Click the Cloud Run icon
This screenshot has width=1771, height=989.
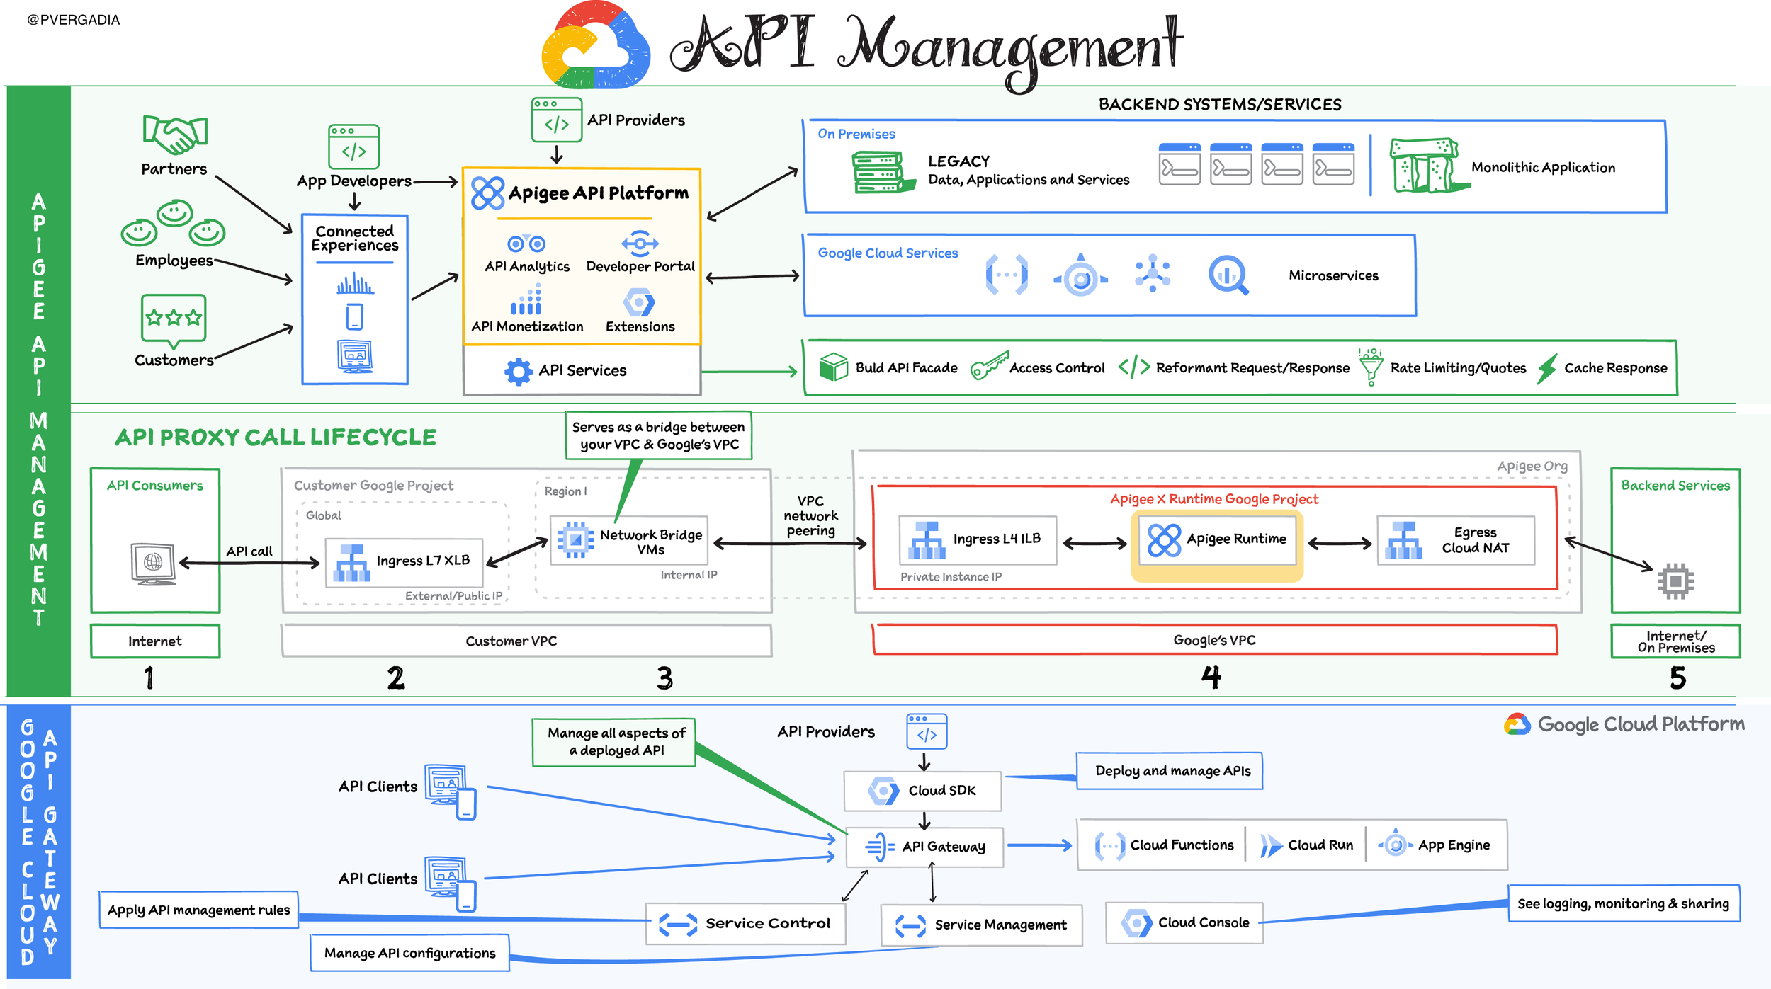pos(1271,845)
